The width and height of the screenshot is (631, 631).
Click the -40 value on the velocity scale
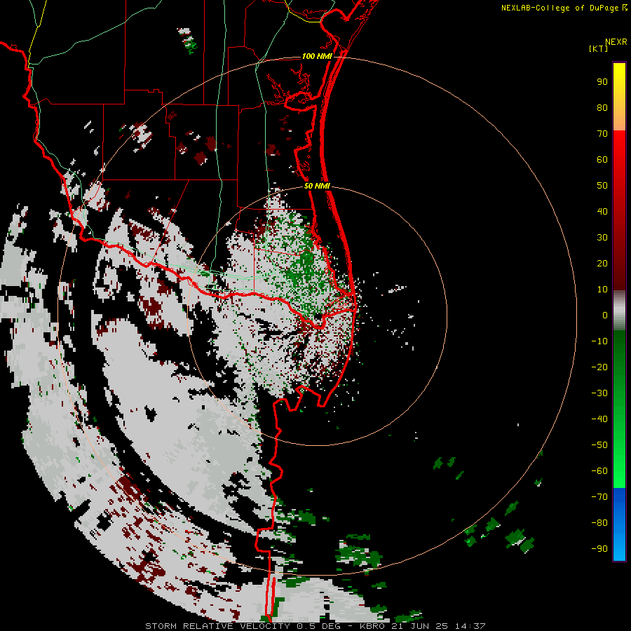click(599, 419)
